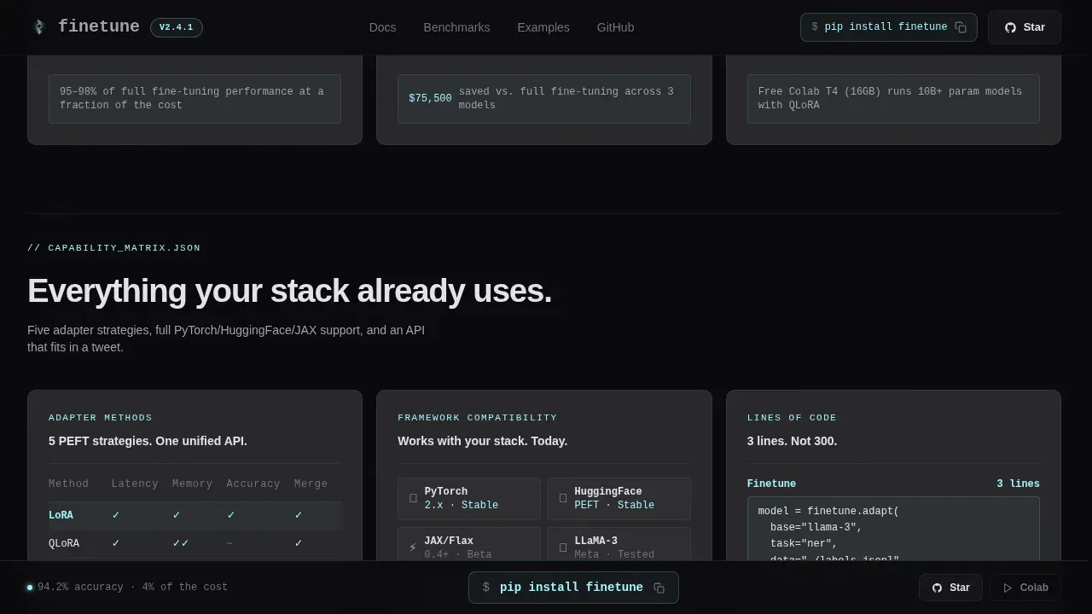Click the finetune code snippet box
Screen dimensions: 1092x614
tap(893, 529)
